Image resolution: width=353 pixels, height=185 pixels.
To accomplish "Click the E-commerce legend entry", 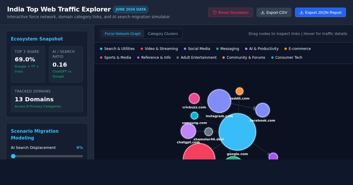I will pyautogui.click(x=298, y=49).
